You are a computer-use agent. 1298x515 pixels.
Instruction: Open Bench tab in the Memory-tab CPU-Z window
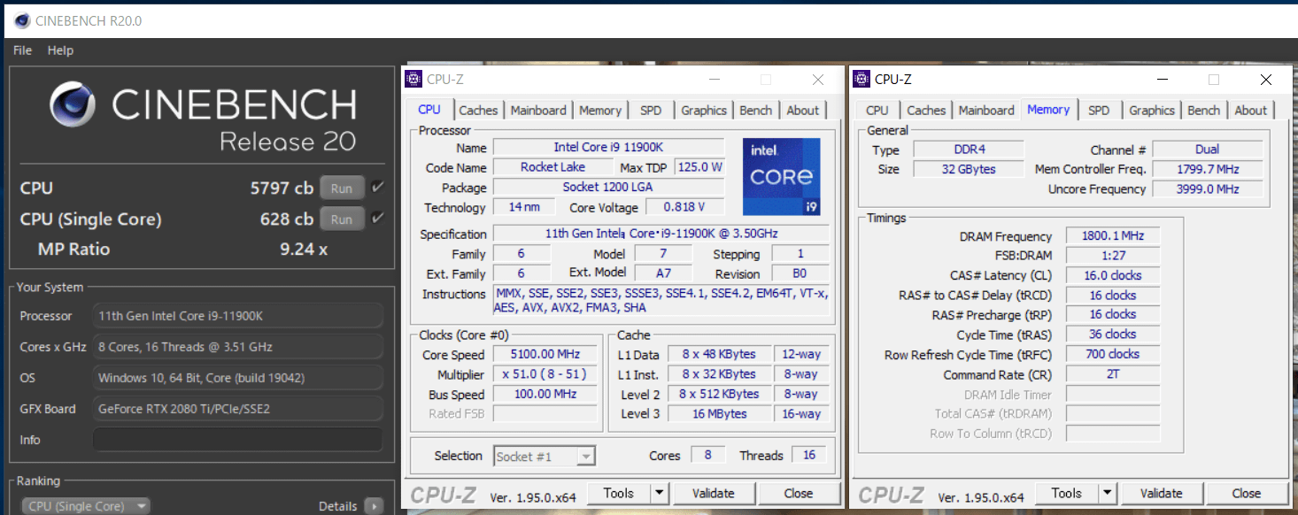[x=1203, y=110]
